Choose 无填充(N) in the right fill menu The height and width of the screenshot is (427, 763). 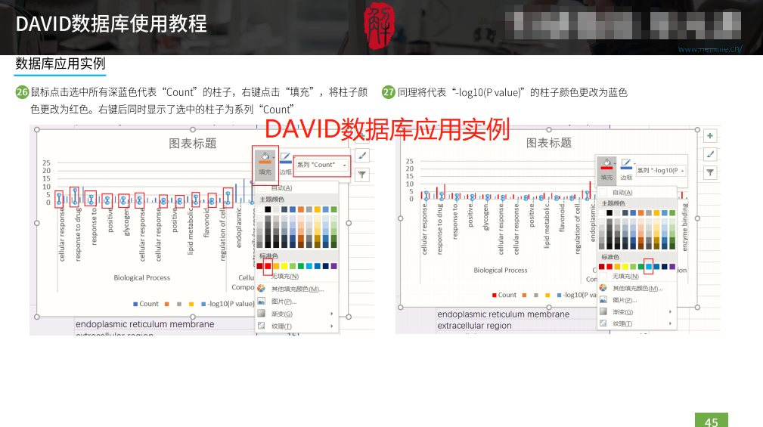[625, 277]
